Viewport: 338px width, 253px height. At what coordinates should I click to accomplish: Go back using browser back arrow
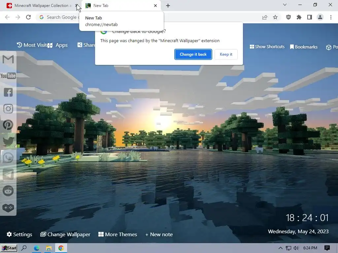(7, 17)
